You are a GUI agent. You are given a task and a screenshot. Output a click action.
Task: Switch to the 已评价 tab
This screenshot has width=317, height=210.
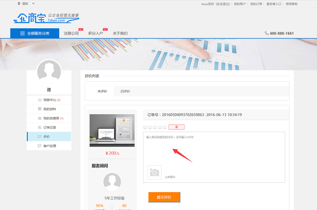[x=125, y=91]
